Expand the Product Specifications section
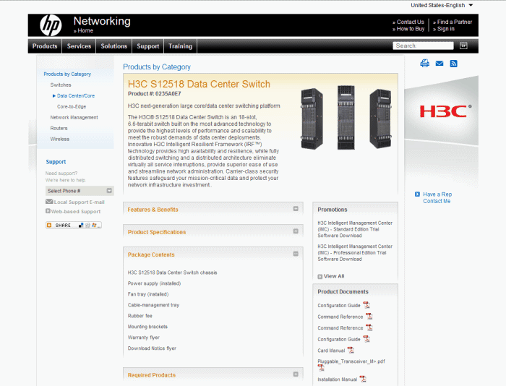This screenshot has width=506, height=386. pyautogui.click(x=296, y=232)
